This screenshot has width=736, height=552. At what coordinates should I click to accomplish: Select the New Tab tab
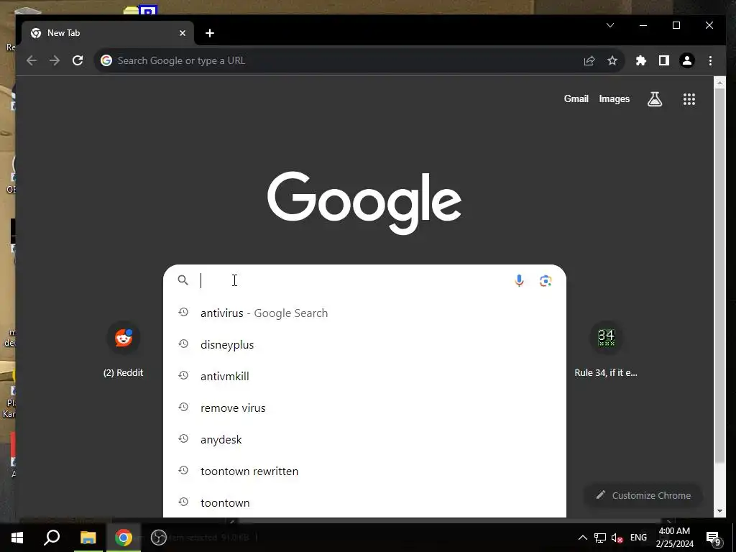(x=108, y=33)
